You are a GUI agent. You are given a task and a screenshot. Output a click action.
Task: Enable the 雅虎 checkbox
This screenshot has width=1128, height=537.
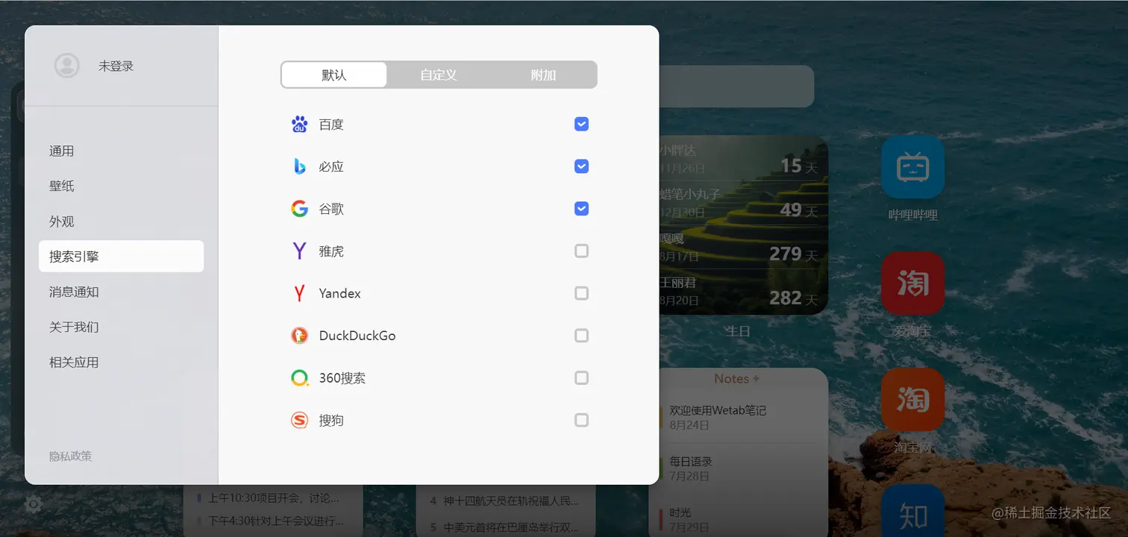582,251
